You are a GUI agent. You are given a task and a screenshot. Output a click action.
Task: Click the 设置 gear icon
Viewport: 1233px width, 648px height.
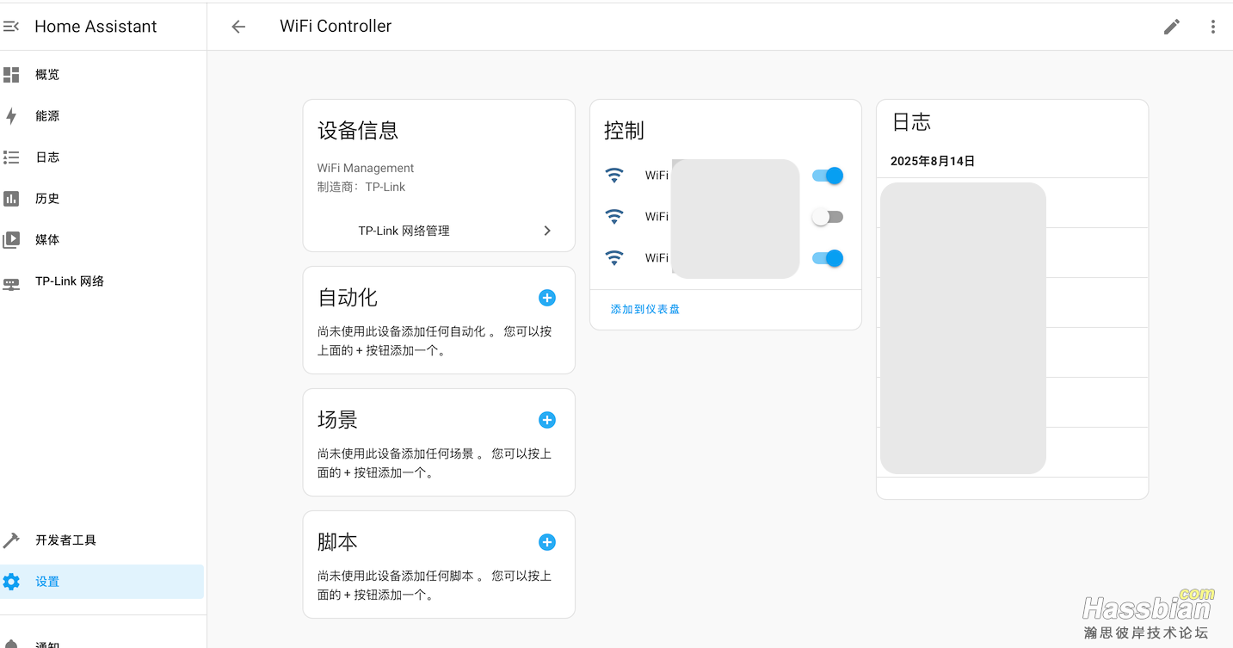[x=11, y=582]
